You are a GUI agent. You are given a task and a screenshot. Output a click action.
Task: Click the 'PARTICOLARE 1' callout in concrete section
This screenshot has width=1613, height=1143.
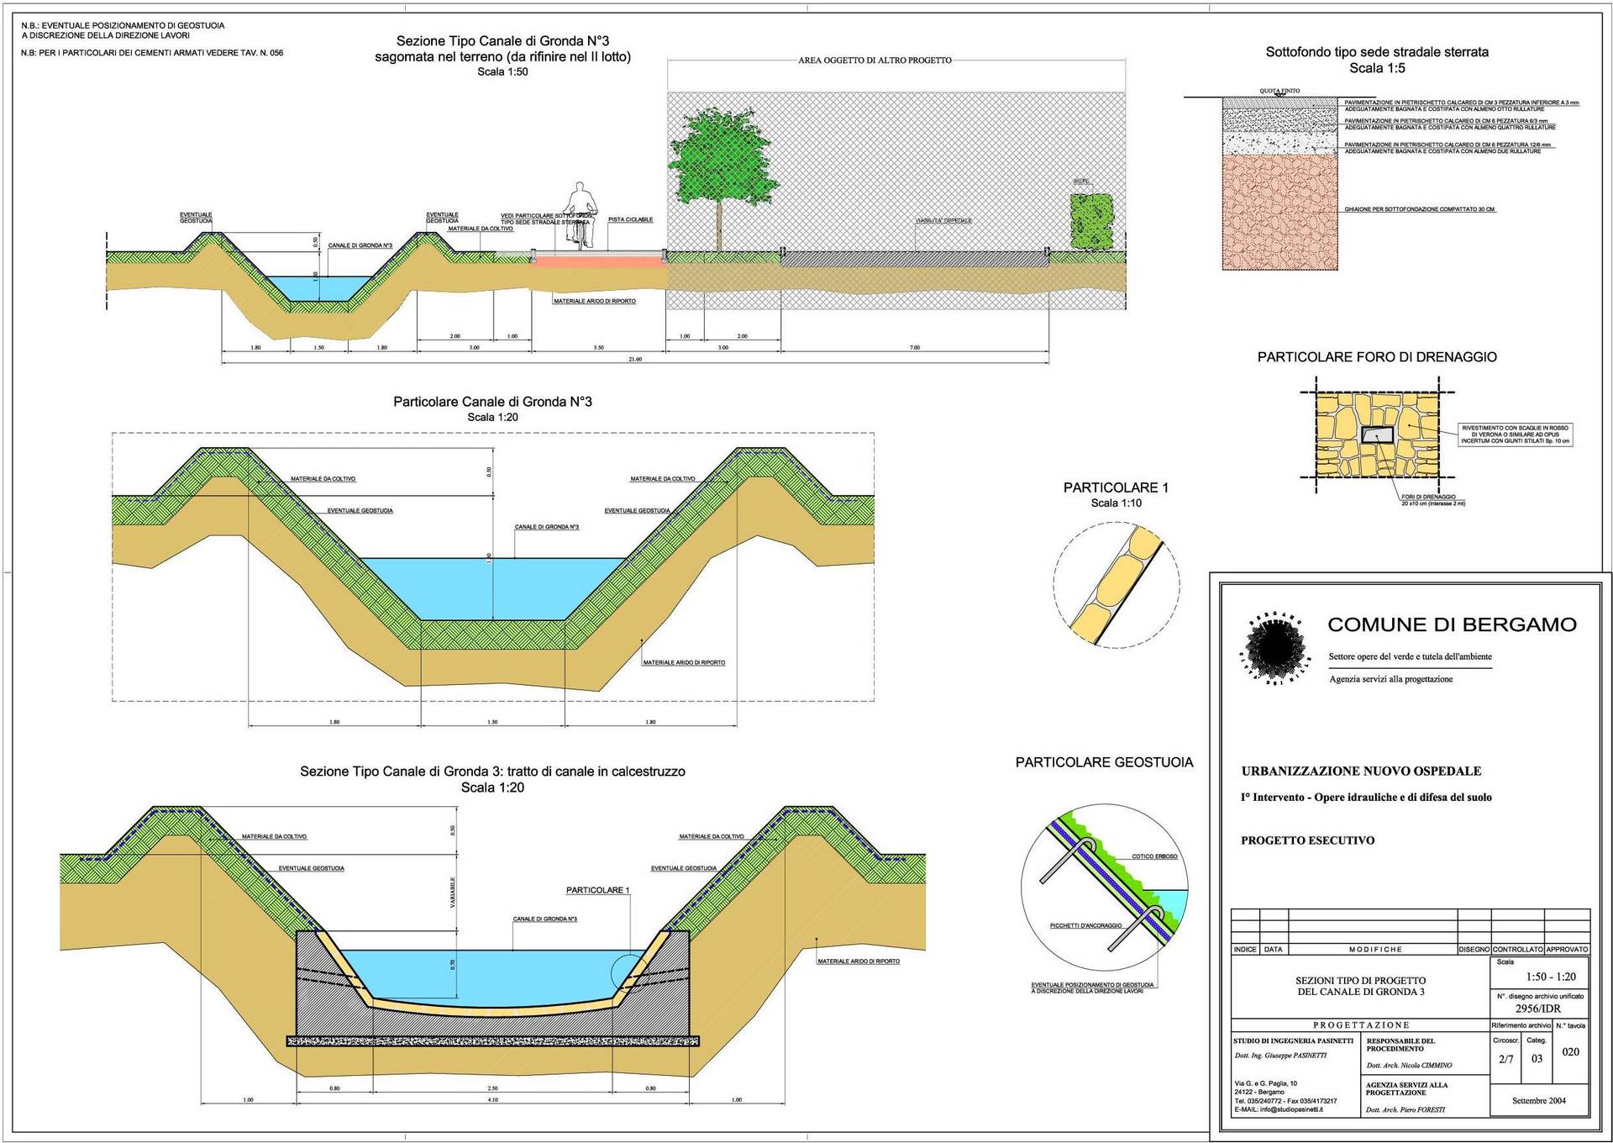597,890
